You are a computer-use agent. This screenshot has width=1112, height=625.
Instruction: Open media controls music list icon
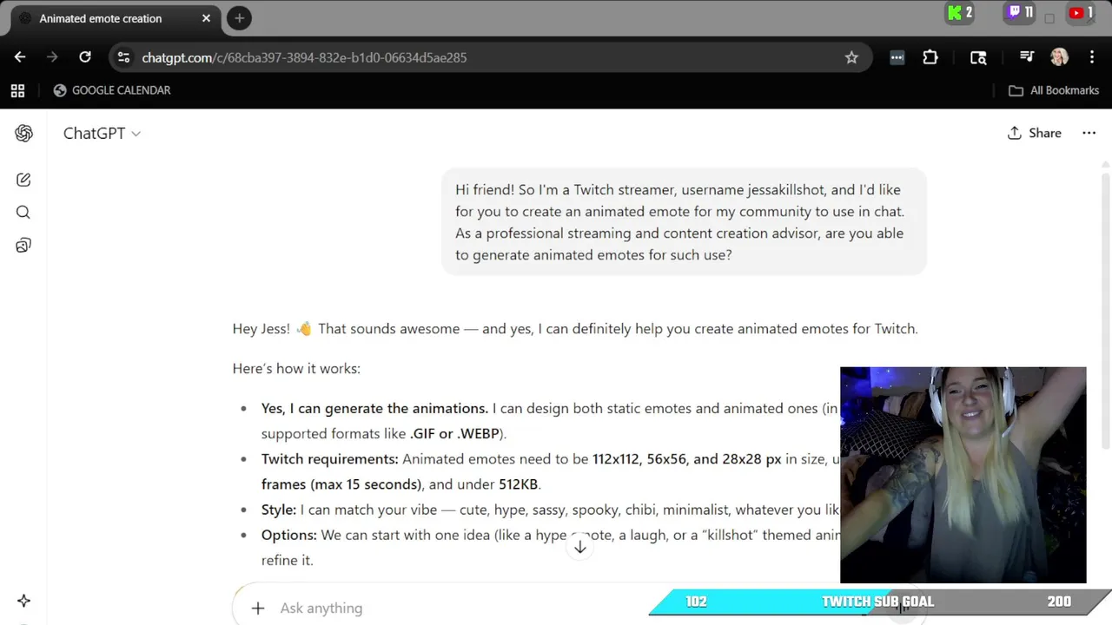tap(1027, 57)
